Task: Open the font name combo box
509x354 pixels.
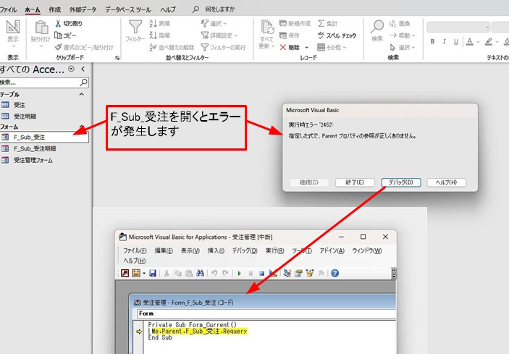Action: coord(458,28)
